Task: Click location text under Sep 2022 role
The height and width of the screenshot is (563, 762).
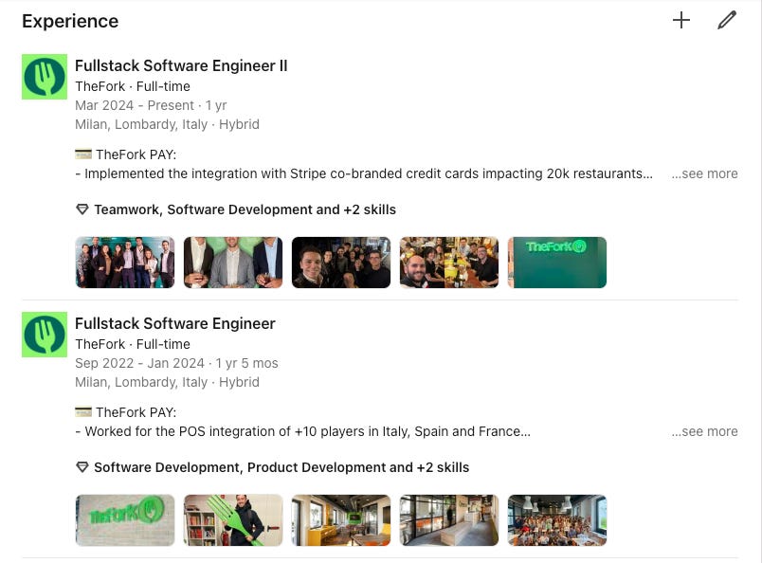Action: click(x=167, y=382)
